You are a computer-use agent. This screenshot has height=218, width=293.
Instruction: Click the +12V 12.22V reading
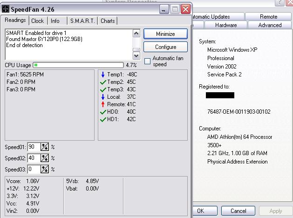point(23,189)
